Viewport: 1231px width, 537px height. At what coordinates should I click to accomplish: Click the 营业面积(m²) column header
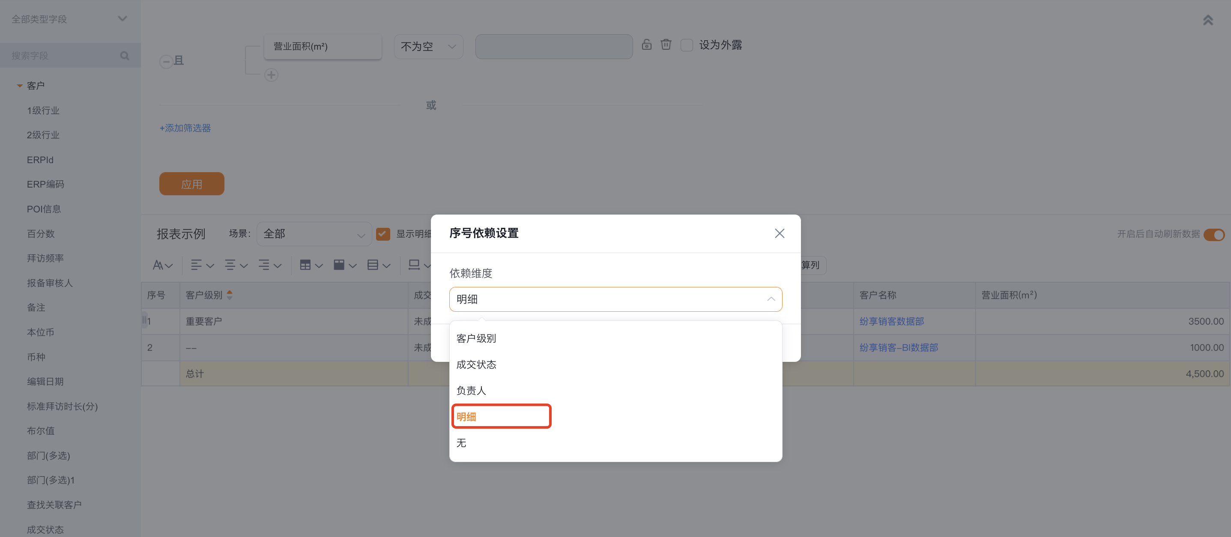[1102, 295]
